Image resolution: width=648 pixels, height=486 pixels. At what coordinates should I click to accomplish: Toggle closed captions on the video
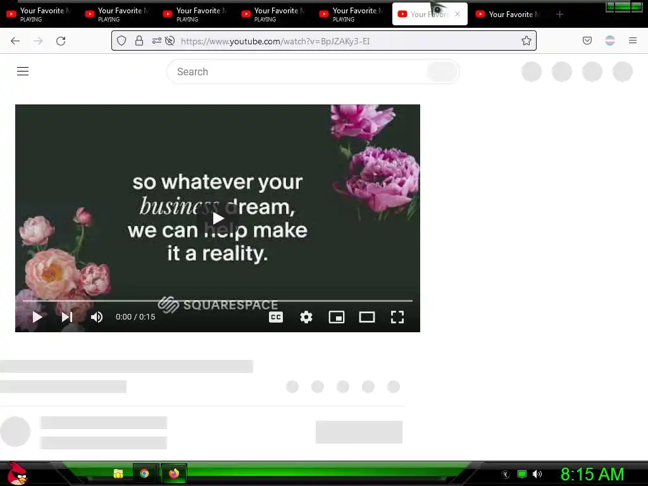[276, 317]
